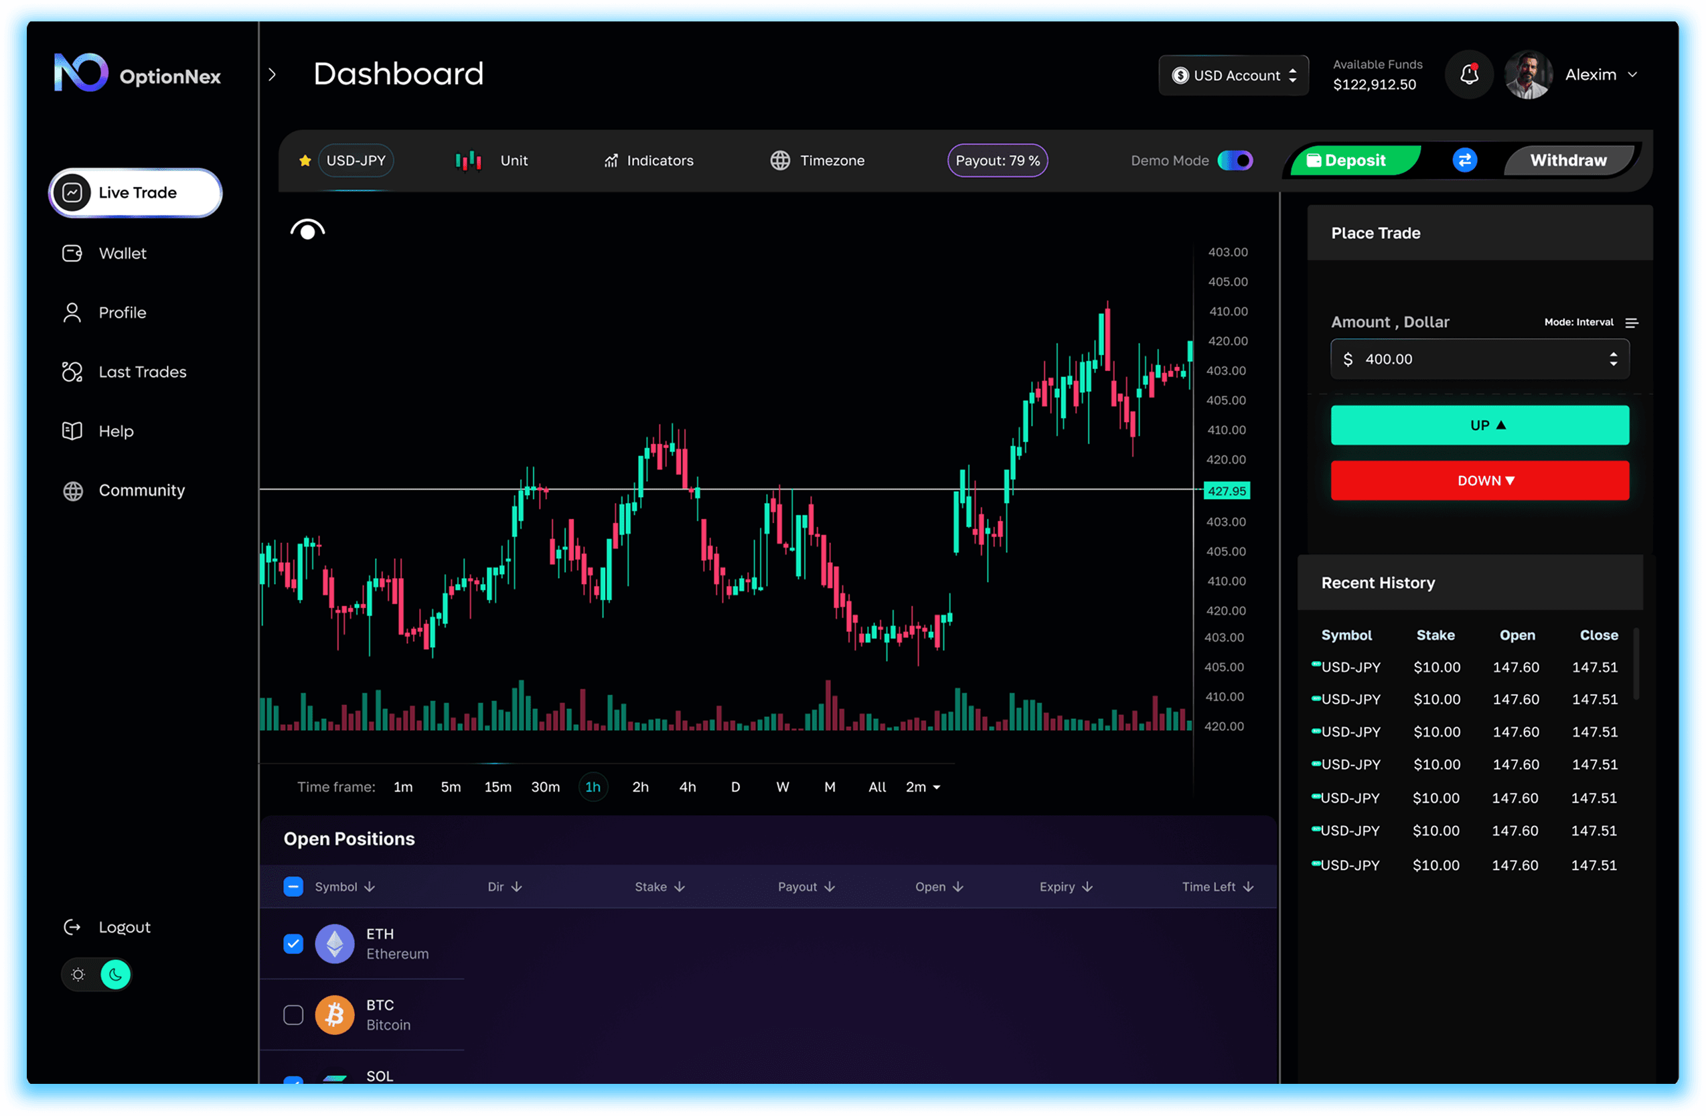
Task: Select the Live Trade sidebar icon
Action: [x=73, y=192]
